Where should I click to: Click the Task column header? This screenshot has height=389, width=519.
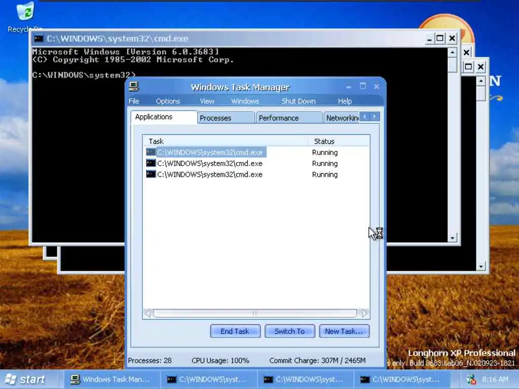point(225,141)
